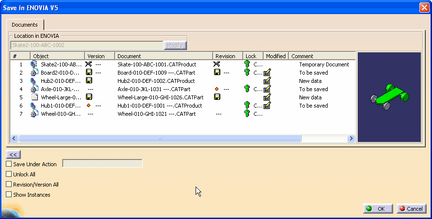Sort by the Comment column header

pos(322,56)
